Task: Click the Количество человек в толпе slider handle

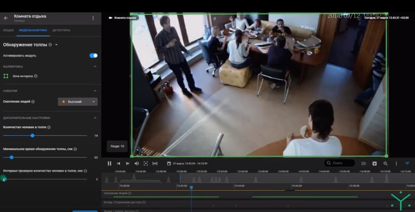Action: point(32,136)
